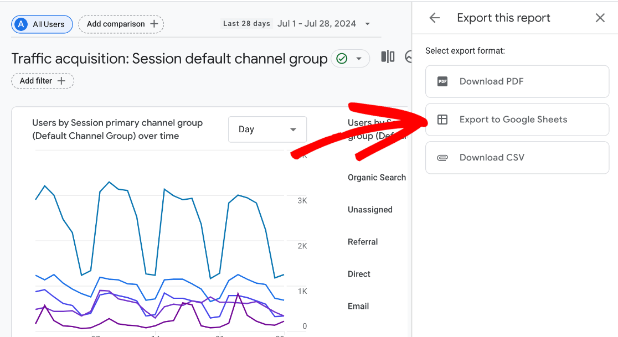Open the data-quality dropdown arrow
The width and height of the screenshot is (618, 337).
(x=358, y=58)
